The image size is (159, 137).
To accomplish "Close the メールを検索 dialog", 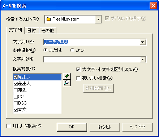I will click(x=153, y=5).
